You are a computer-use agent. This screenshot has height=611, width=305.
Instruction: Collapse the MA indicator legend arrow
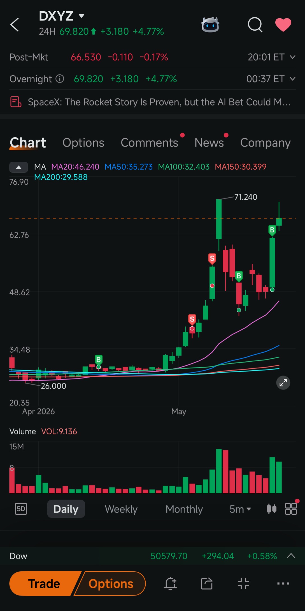[x=18, y=167]
